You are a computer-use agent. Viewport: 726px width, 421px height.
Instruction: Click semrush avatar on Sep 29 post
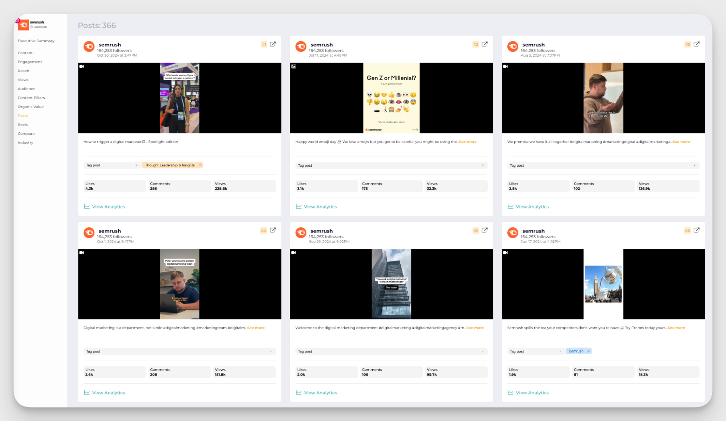pos(301,233)
